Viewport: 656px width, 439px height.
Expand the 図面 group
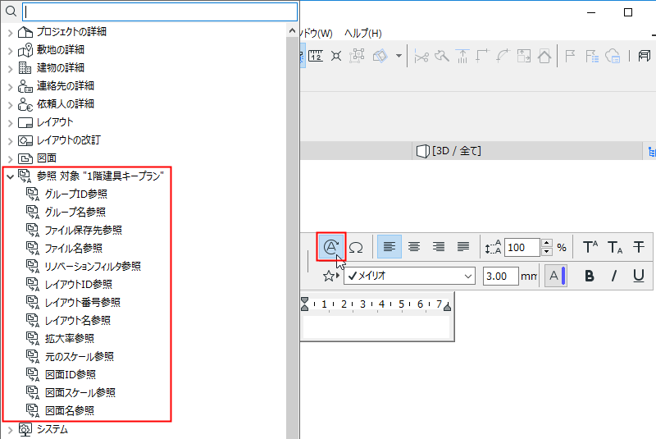11,158
